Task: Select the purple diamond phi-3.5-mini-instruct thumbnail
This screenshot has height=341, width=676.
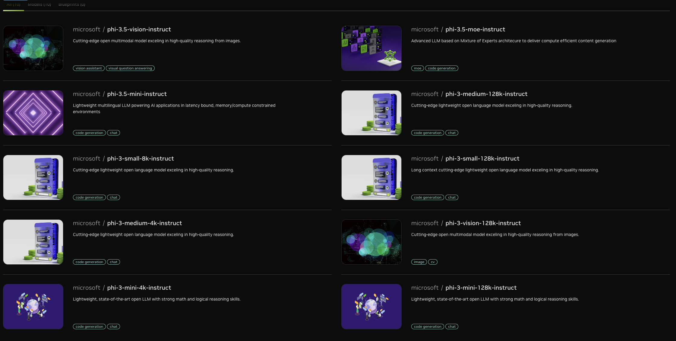Action: click(33, 113)
